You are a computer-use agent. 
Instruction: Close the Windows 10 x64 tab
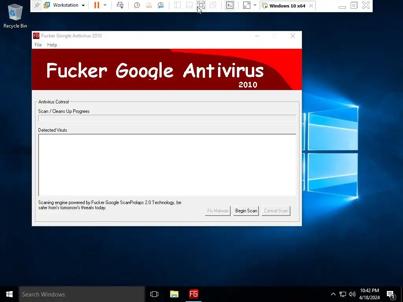(311, 6)
